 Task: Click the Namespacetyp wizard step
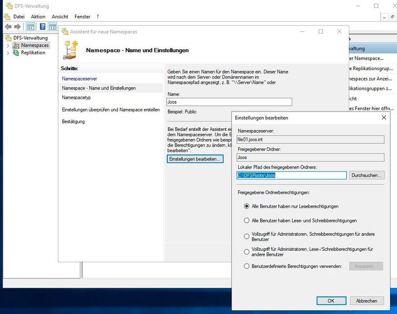tap(76, 97)
